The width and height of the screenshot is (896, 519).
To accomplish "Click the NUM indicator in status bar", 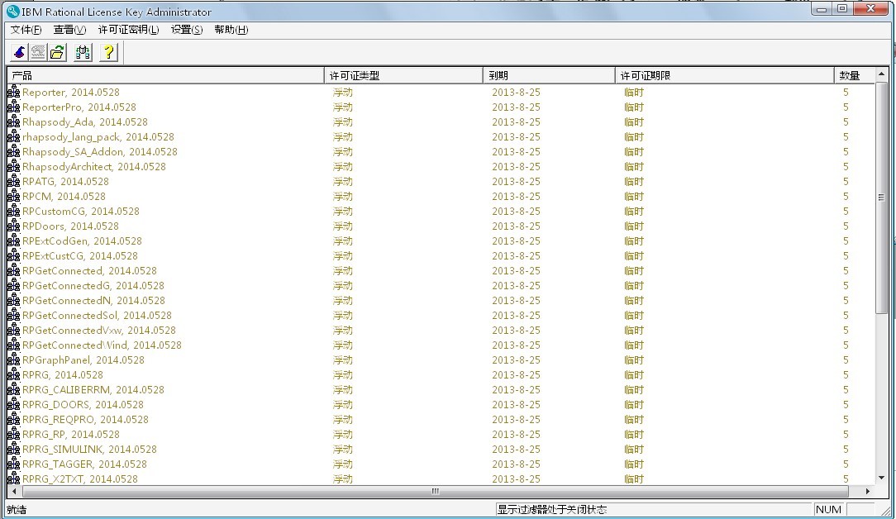I will click(828, 509).
